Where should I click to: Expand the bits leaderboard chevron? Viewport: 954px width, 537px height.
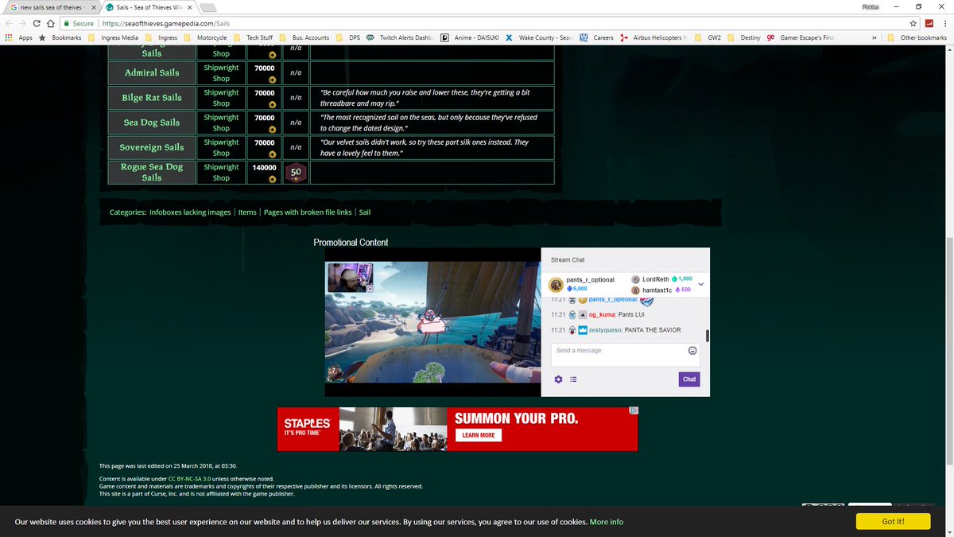tap(700, 284)
